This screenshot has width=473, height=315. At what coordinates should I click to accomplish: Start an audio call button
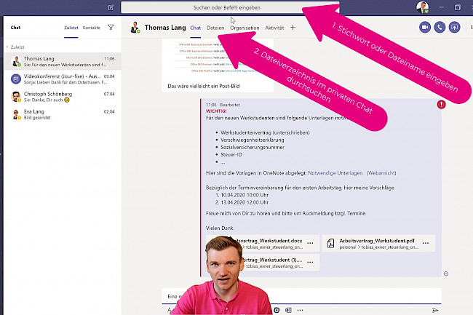point(440,28)
